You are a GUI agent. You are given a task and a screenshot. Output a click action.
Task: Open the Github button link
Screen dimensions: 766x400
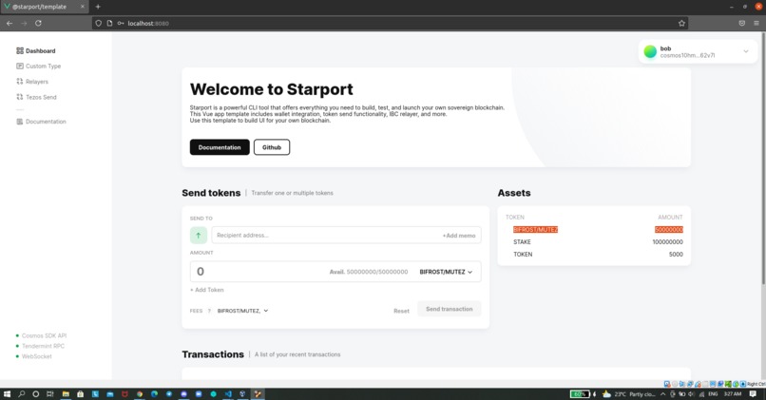(272, 147)
